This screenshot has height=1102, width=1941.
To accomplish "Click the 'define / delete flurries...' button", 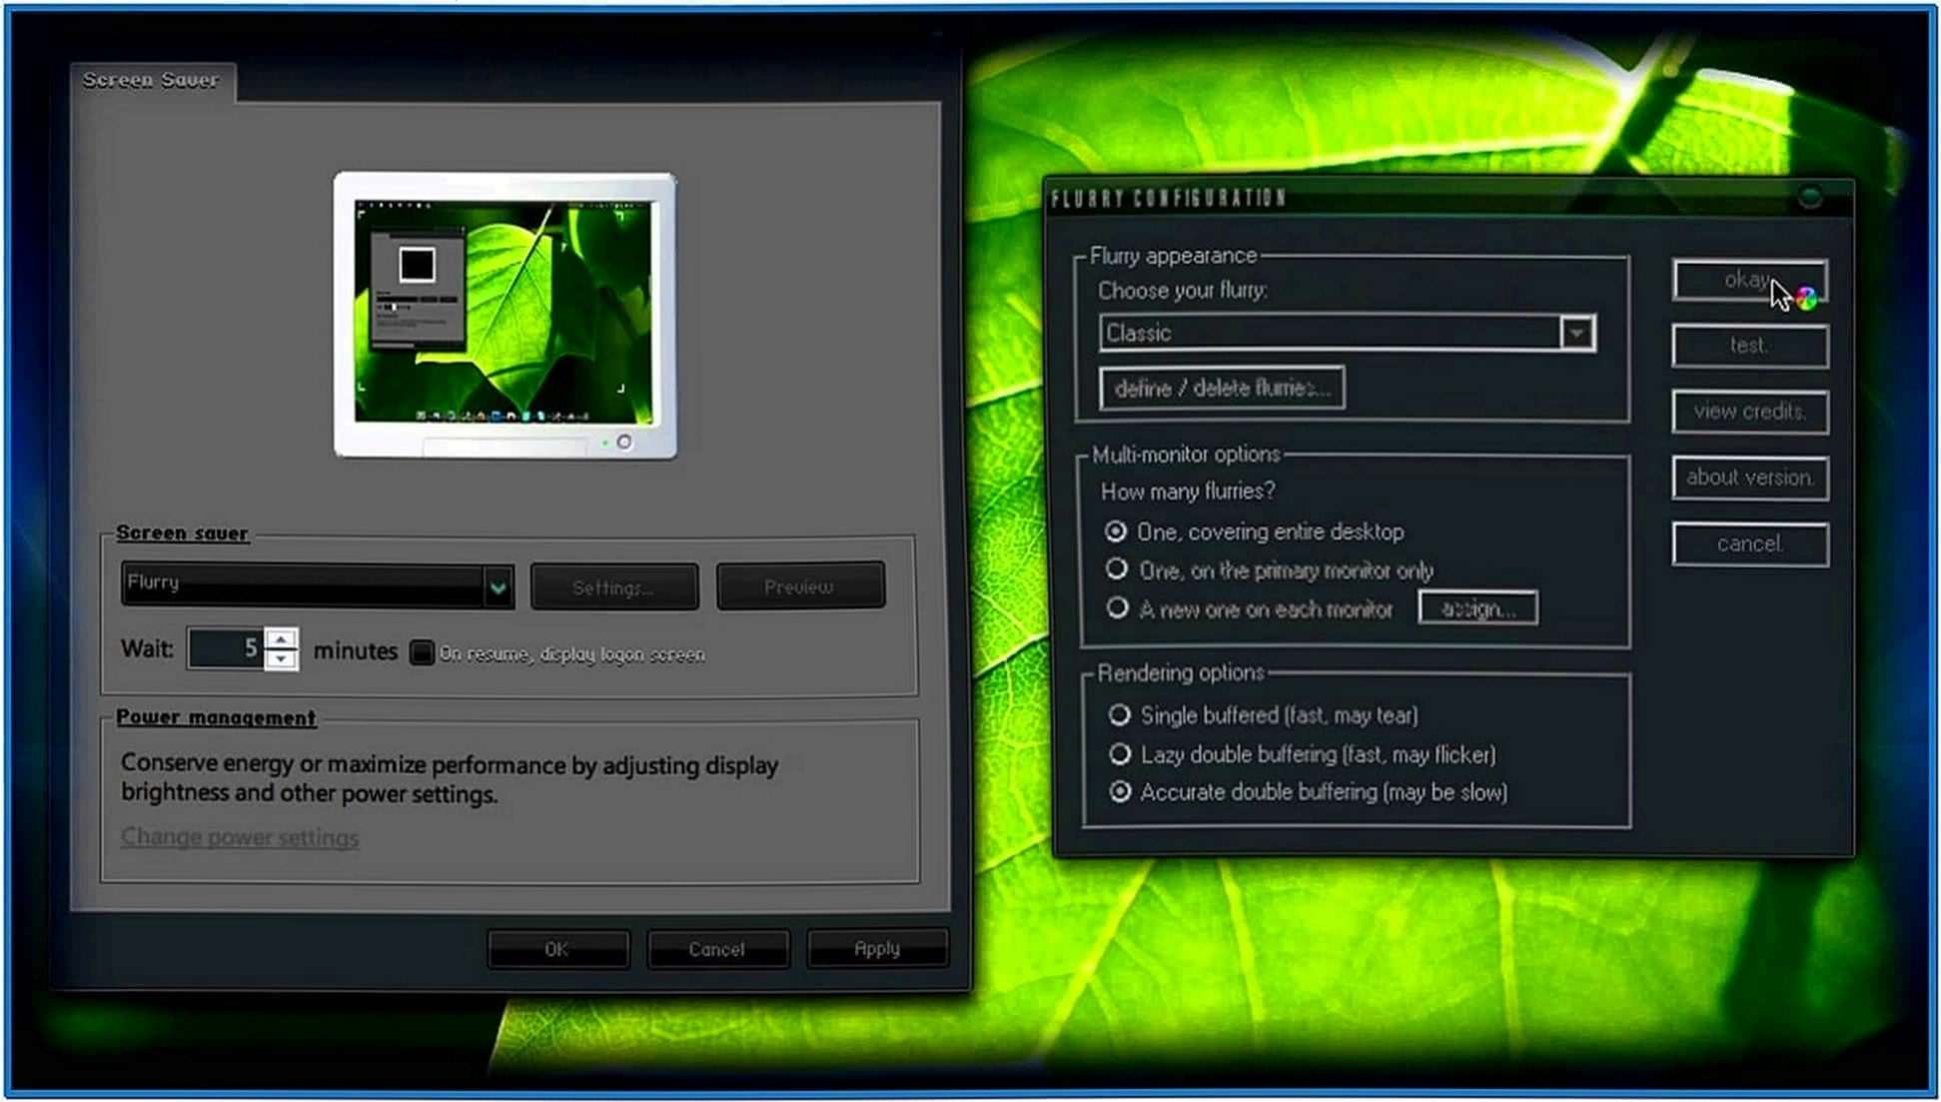I will (1221, 388).
